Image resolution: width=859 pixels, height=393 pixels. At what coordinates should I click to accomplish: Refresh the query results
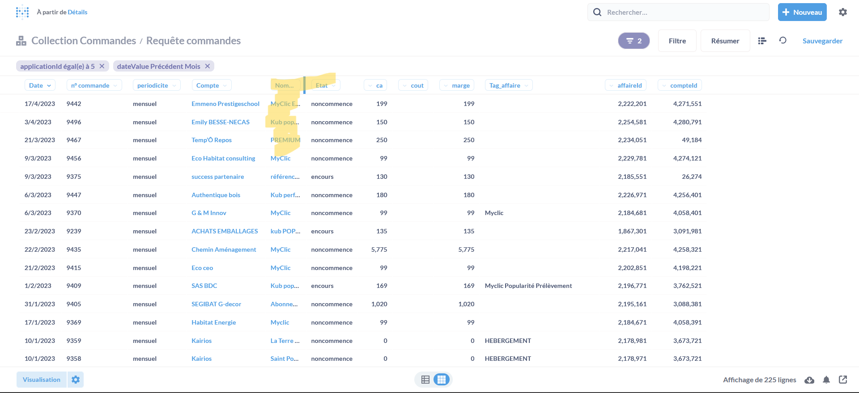(x=783, y=40)
